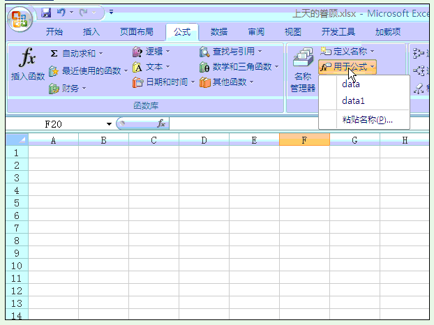Click the large fx Insert Function icon
Image resolution: width=434 pixels, height=325 pixels.
[x=28, y=57]
